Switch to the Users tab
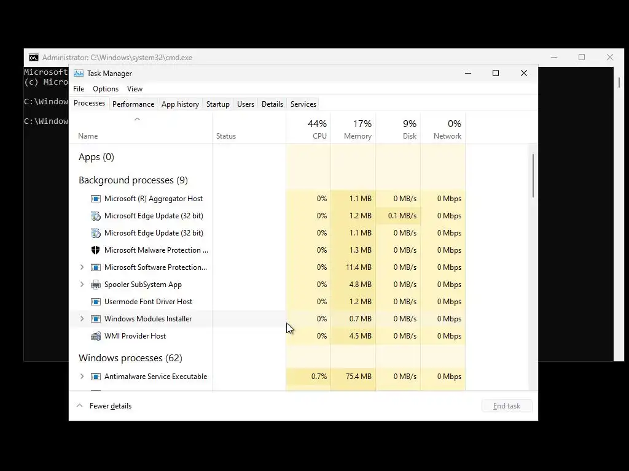 pos(246,104)
